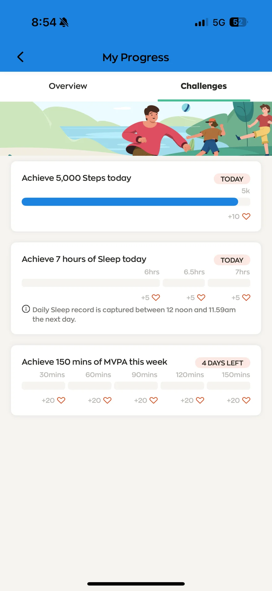Tap the blue steps progress bar
The image size is (272, 591).
130,202
